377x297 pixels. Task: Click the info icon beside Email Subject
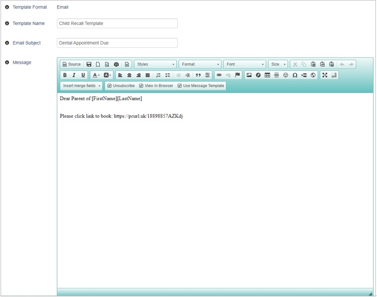[x=7, y=42]
